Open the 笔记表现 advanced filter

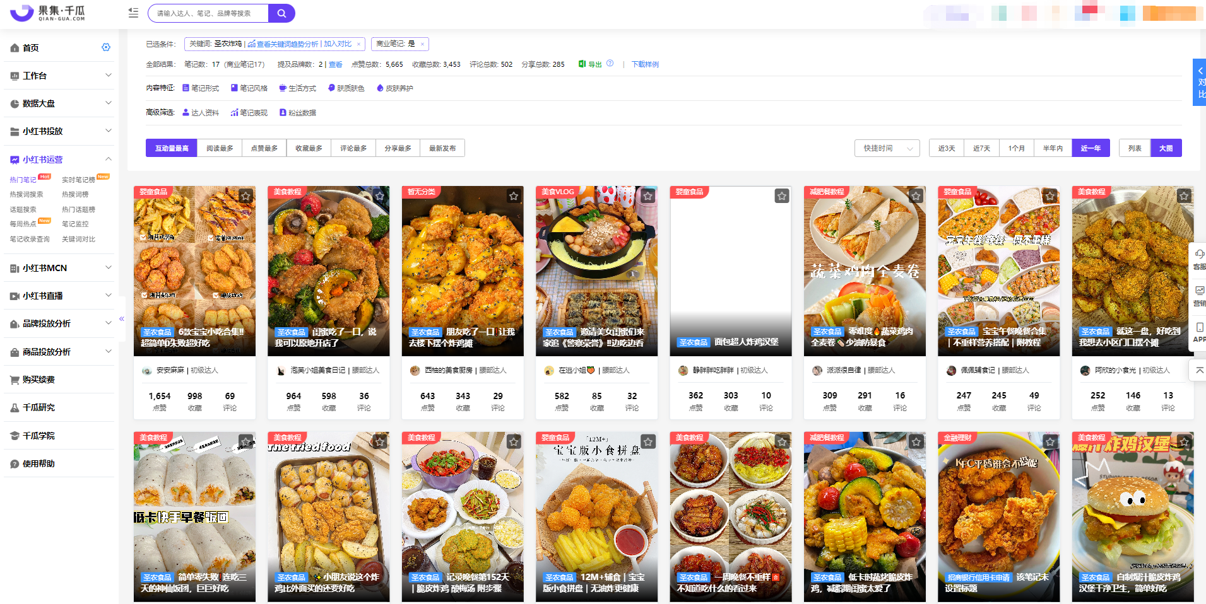point(249,113)
